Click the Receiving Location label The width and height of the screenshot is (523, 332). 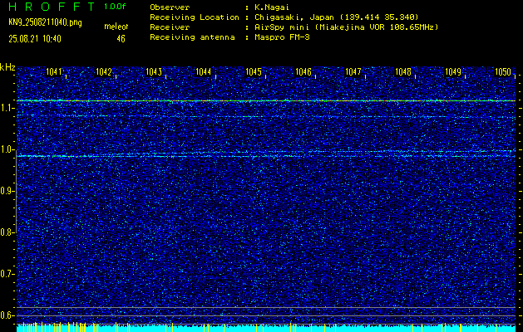tap(195, 17)
